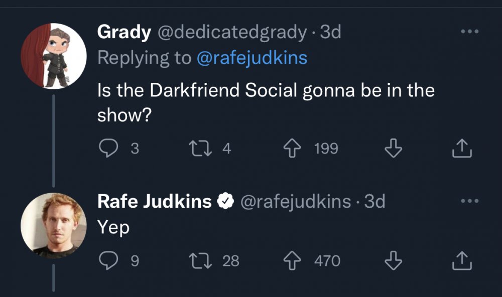Downvote Rafe Judkins' Yep tweet

coord(394,261)
